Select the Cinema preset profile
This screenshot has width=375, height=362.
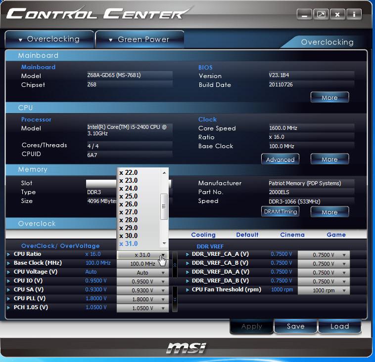[x=292, y=235]
